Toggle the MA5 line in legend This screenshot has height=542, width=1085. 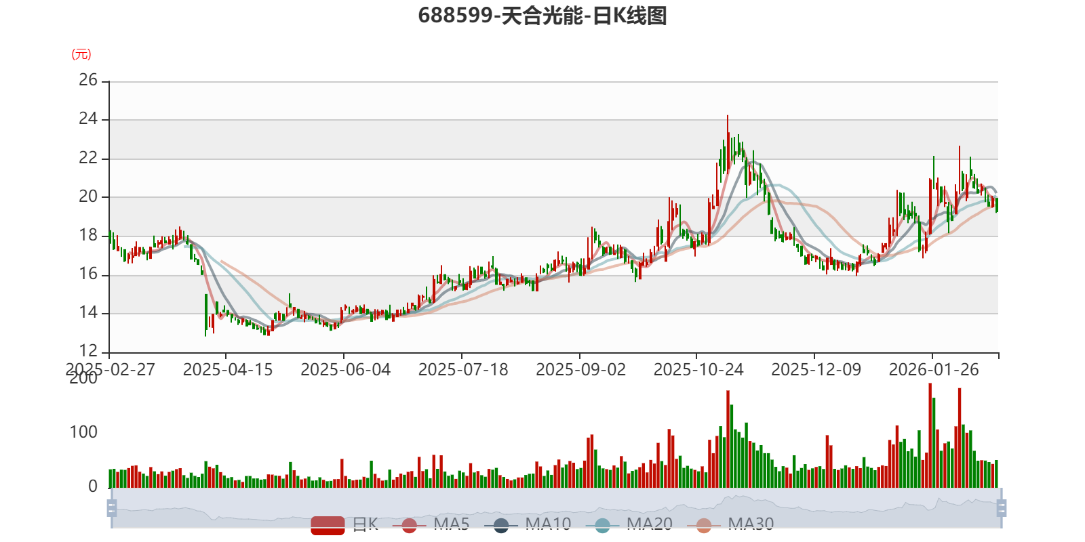431,524
